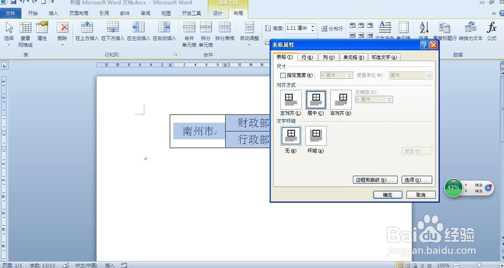The image size is (504, 268).
Task: Click the zoom slider in status bar
Action: (x=479, y=265)
